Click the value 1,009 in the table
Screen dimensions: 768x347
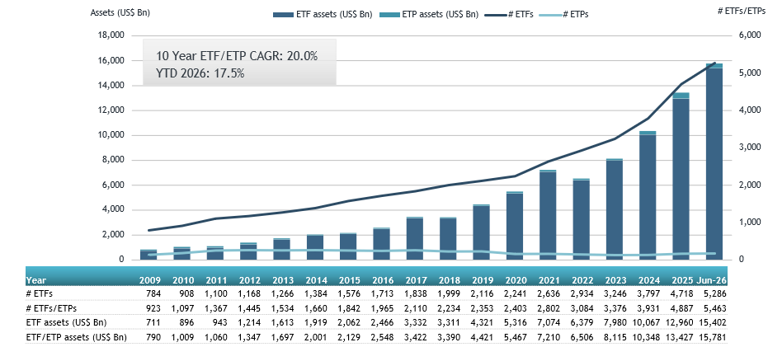183,337
